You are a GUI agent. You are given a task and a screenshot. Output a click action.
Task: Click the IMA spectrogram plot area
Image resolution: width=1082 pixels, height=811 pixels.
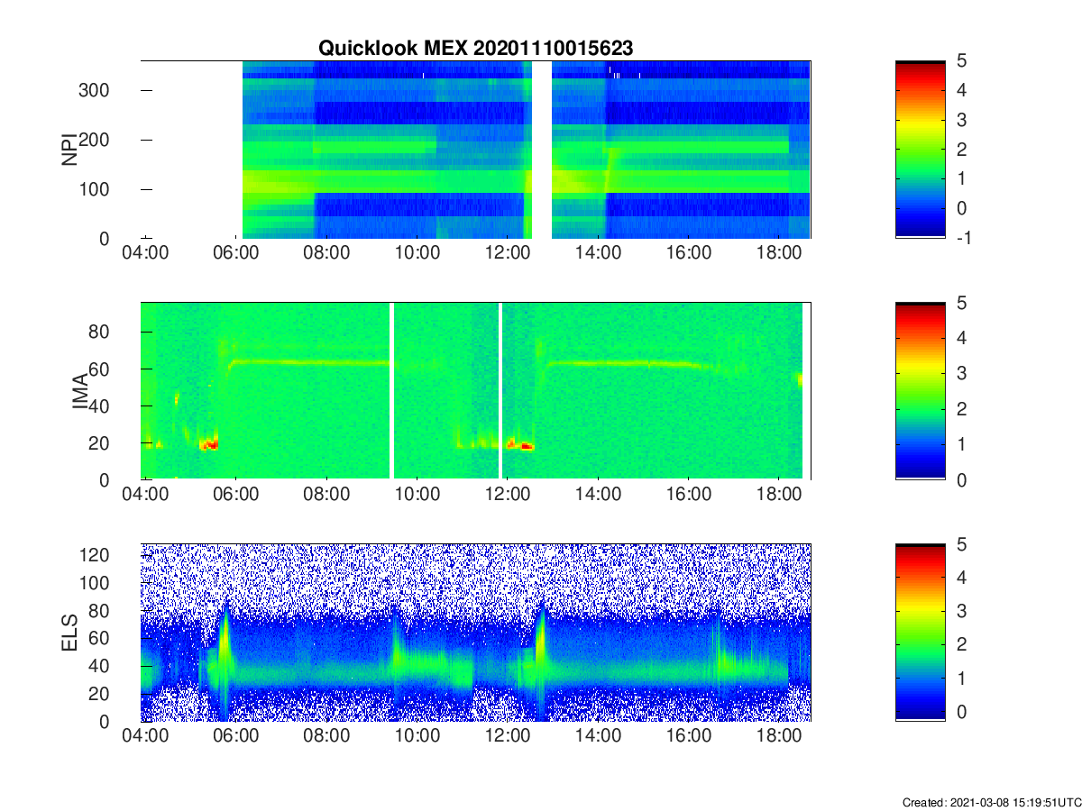(x=475, y=391)
